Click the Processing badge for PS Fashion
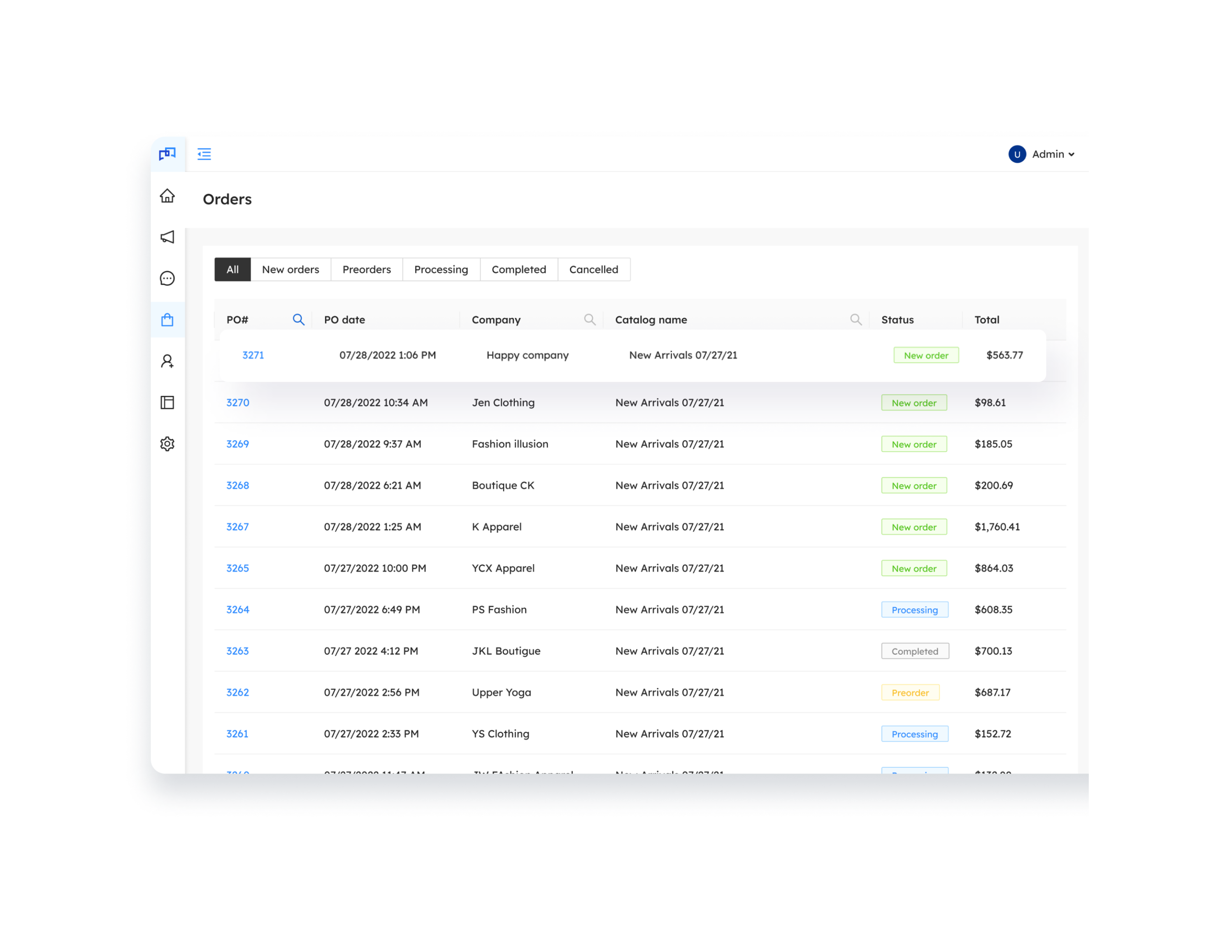The image size is (1211, 948). tap(915, 609)
